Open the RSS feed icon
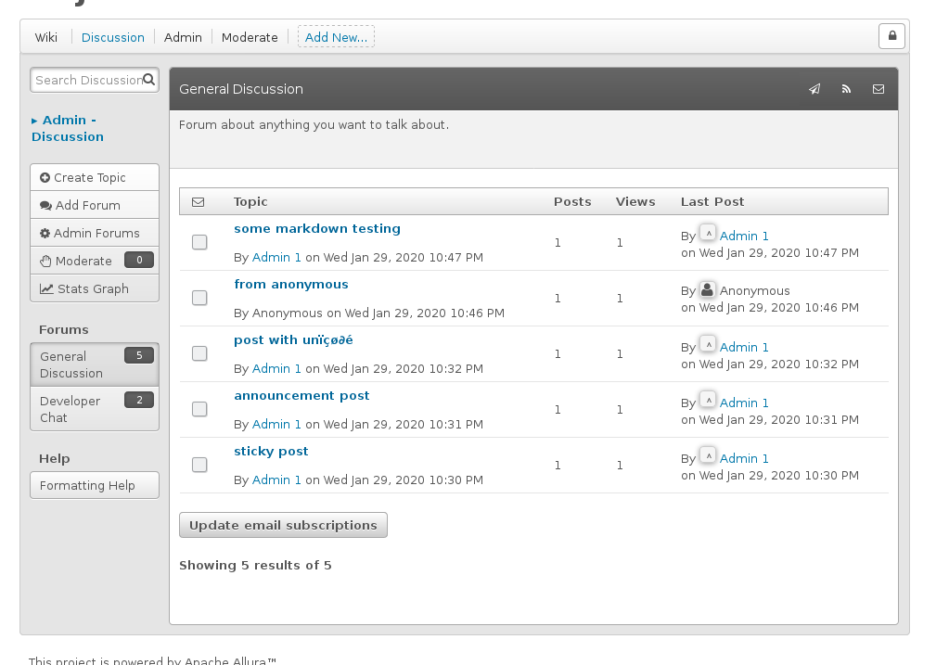949x665 pixels. click(846, 89)
